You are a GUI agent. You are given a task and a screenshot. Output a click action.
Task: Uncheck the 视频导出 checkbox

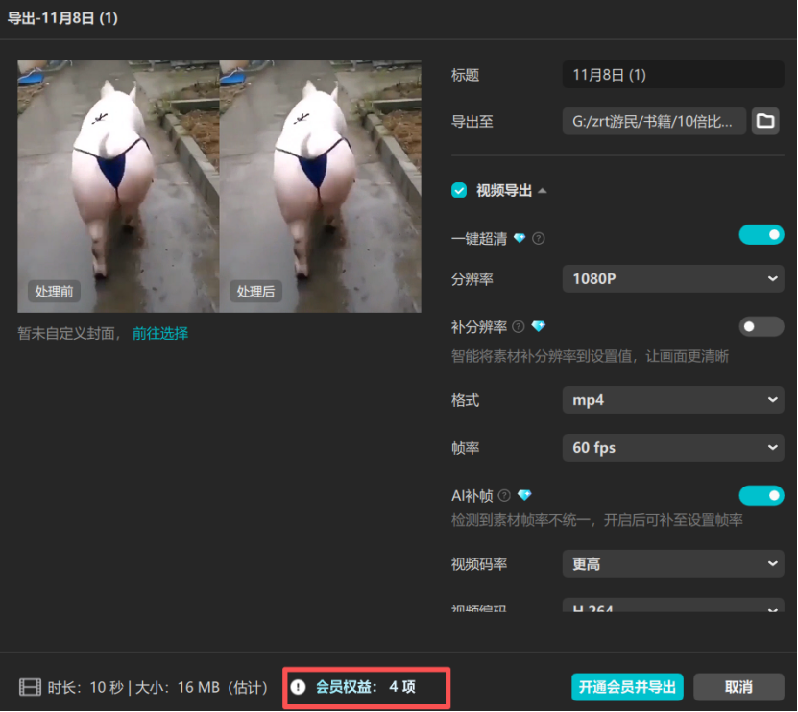(x=459, y=190)
